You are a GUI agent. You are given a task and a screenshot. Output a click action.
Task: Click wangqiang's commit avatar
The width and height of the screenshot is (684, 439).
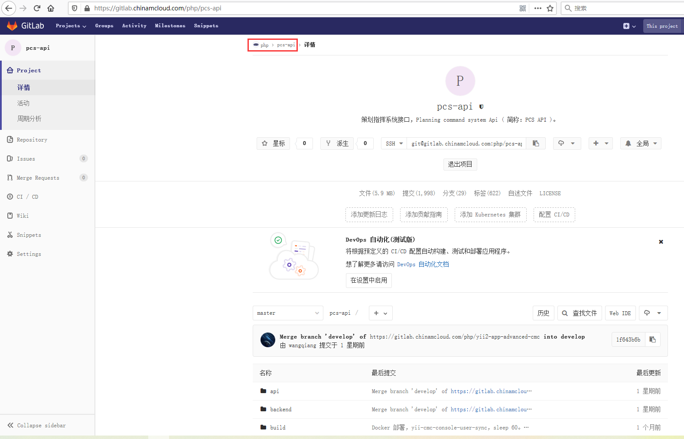pos(267,340)
